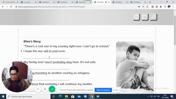Open the notification center icon
Screen dimensions: 176x99
click(x=172, y=97)
